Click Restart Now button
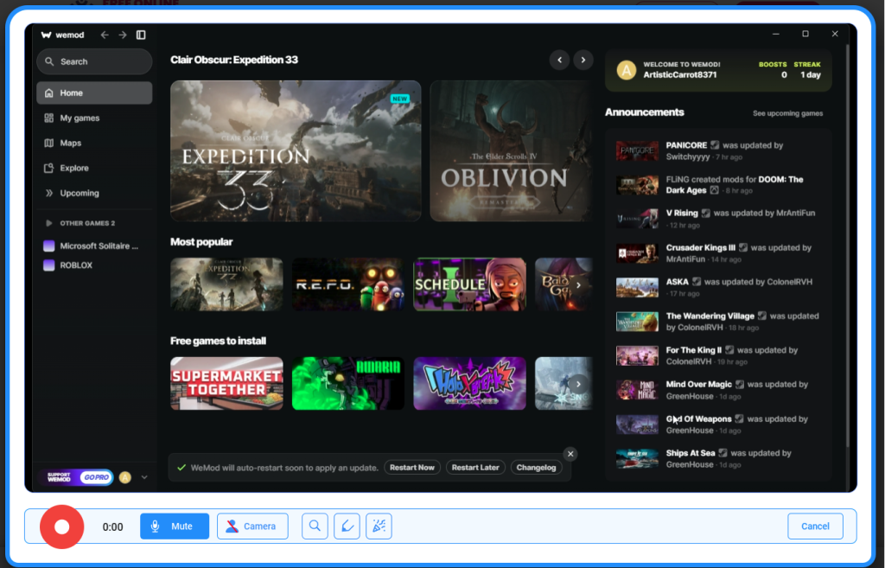 coord(412,468)
